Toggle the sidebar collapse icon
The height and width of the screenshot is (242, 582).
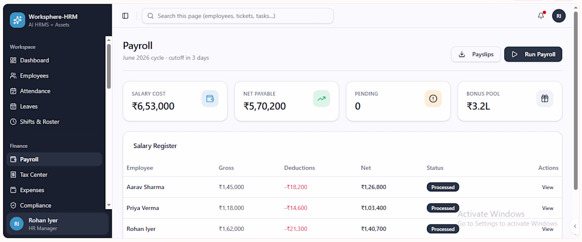(x=125, y=16)
